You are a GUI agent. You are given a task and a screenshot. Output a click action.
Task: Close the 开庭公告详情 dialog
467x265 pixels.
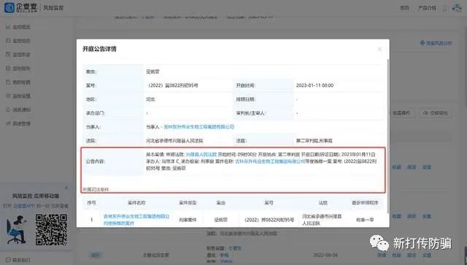(x=379, y=49)
